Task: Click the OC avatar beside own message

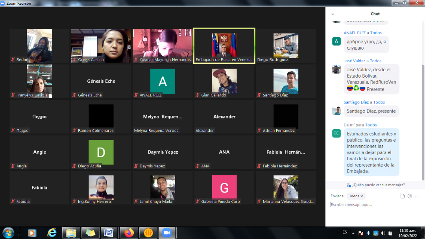Action: coord(336,133)
